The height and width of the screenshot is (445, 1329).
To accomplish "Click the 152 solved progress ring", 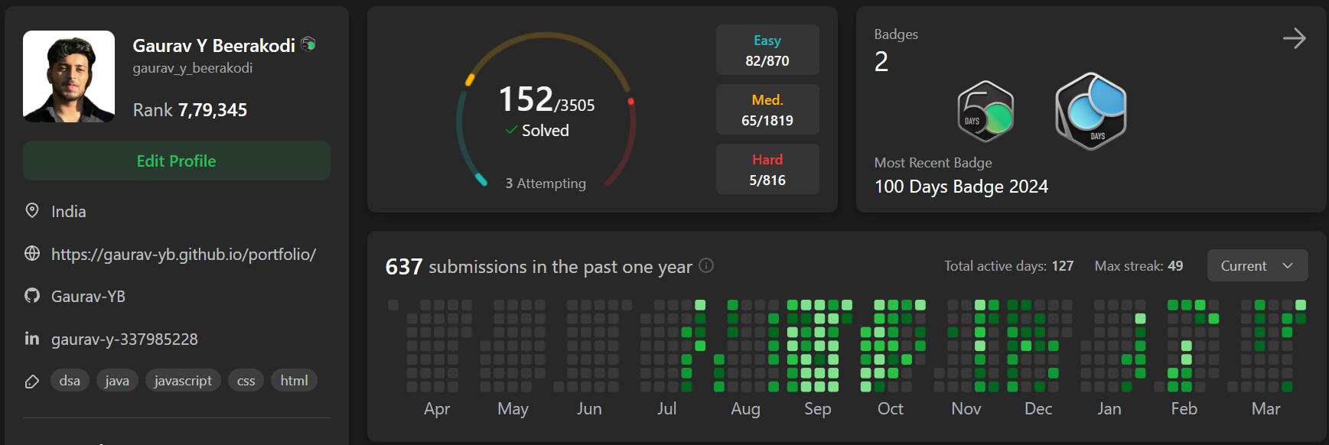I will pyautogui.click(x=546, y=109).
